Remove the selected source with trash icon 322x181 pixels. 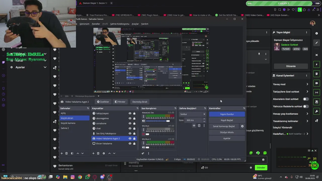coord(98,153)
